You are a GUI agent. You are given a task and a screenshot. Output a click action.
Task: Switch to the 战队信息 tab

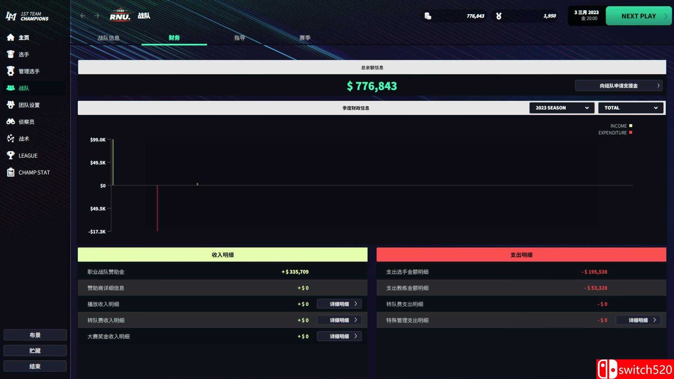coord(108,38)
